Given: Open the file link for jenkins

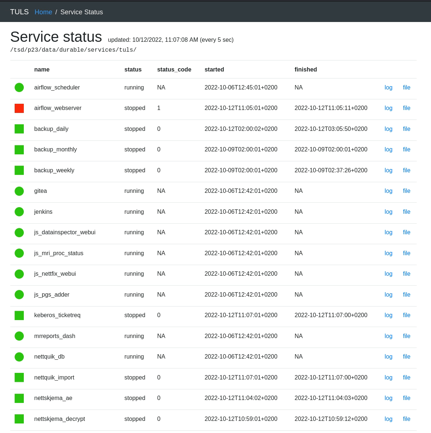Looking at the screenshot, I should pyautogui.click(x=406, y=212).
